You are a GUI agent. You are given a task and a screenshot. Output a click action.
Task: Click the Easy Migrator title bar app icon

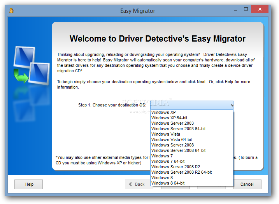click(x=11, y=10)
